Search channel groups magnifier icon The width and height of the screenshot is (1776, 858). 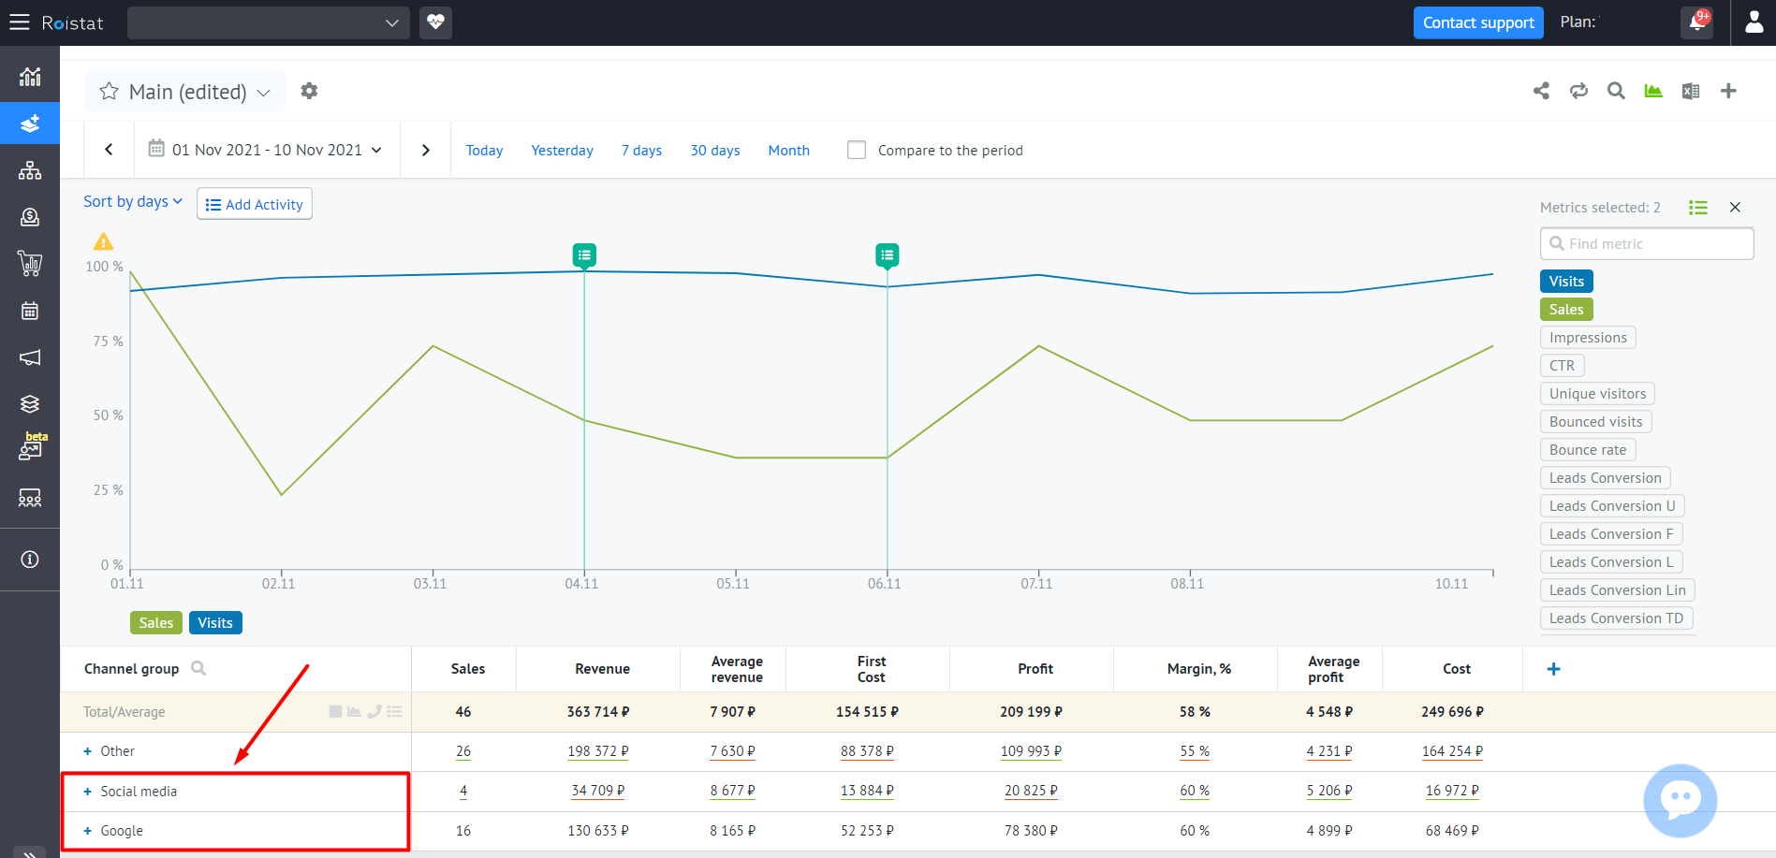coord(198,668)
